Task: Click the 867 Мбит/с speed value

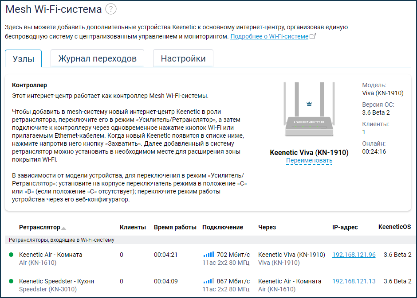Action: click(x=233, y=281)
